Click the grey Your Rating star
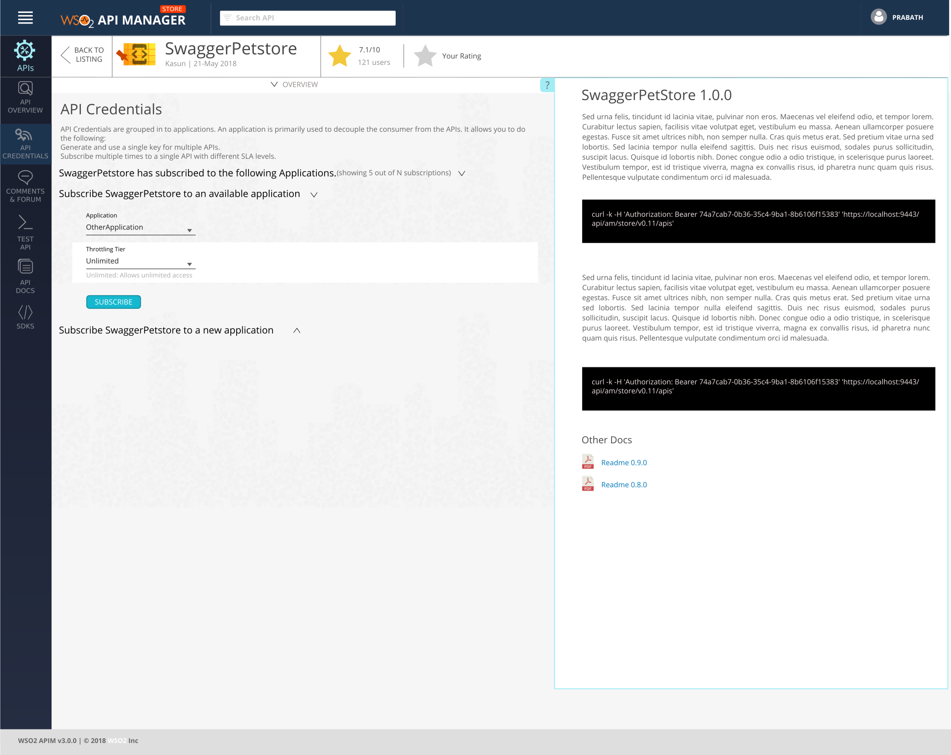Image resolution: width=951 pixels, height=755 pixels. [425, 56]
